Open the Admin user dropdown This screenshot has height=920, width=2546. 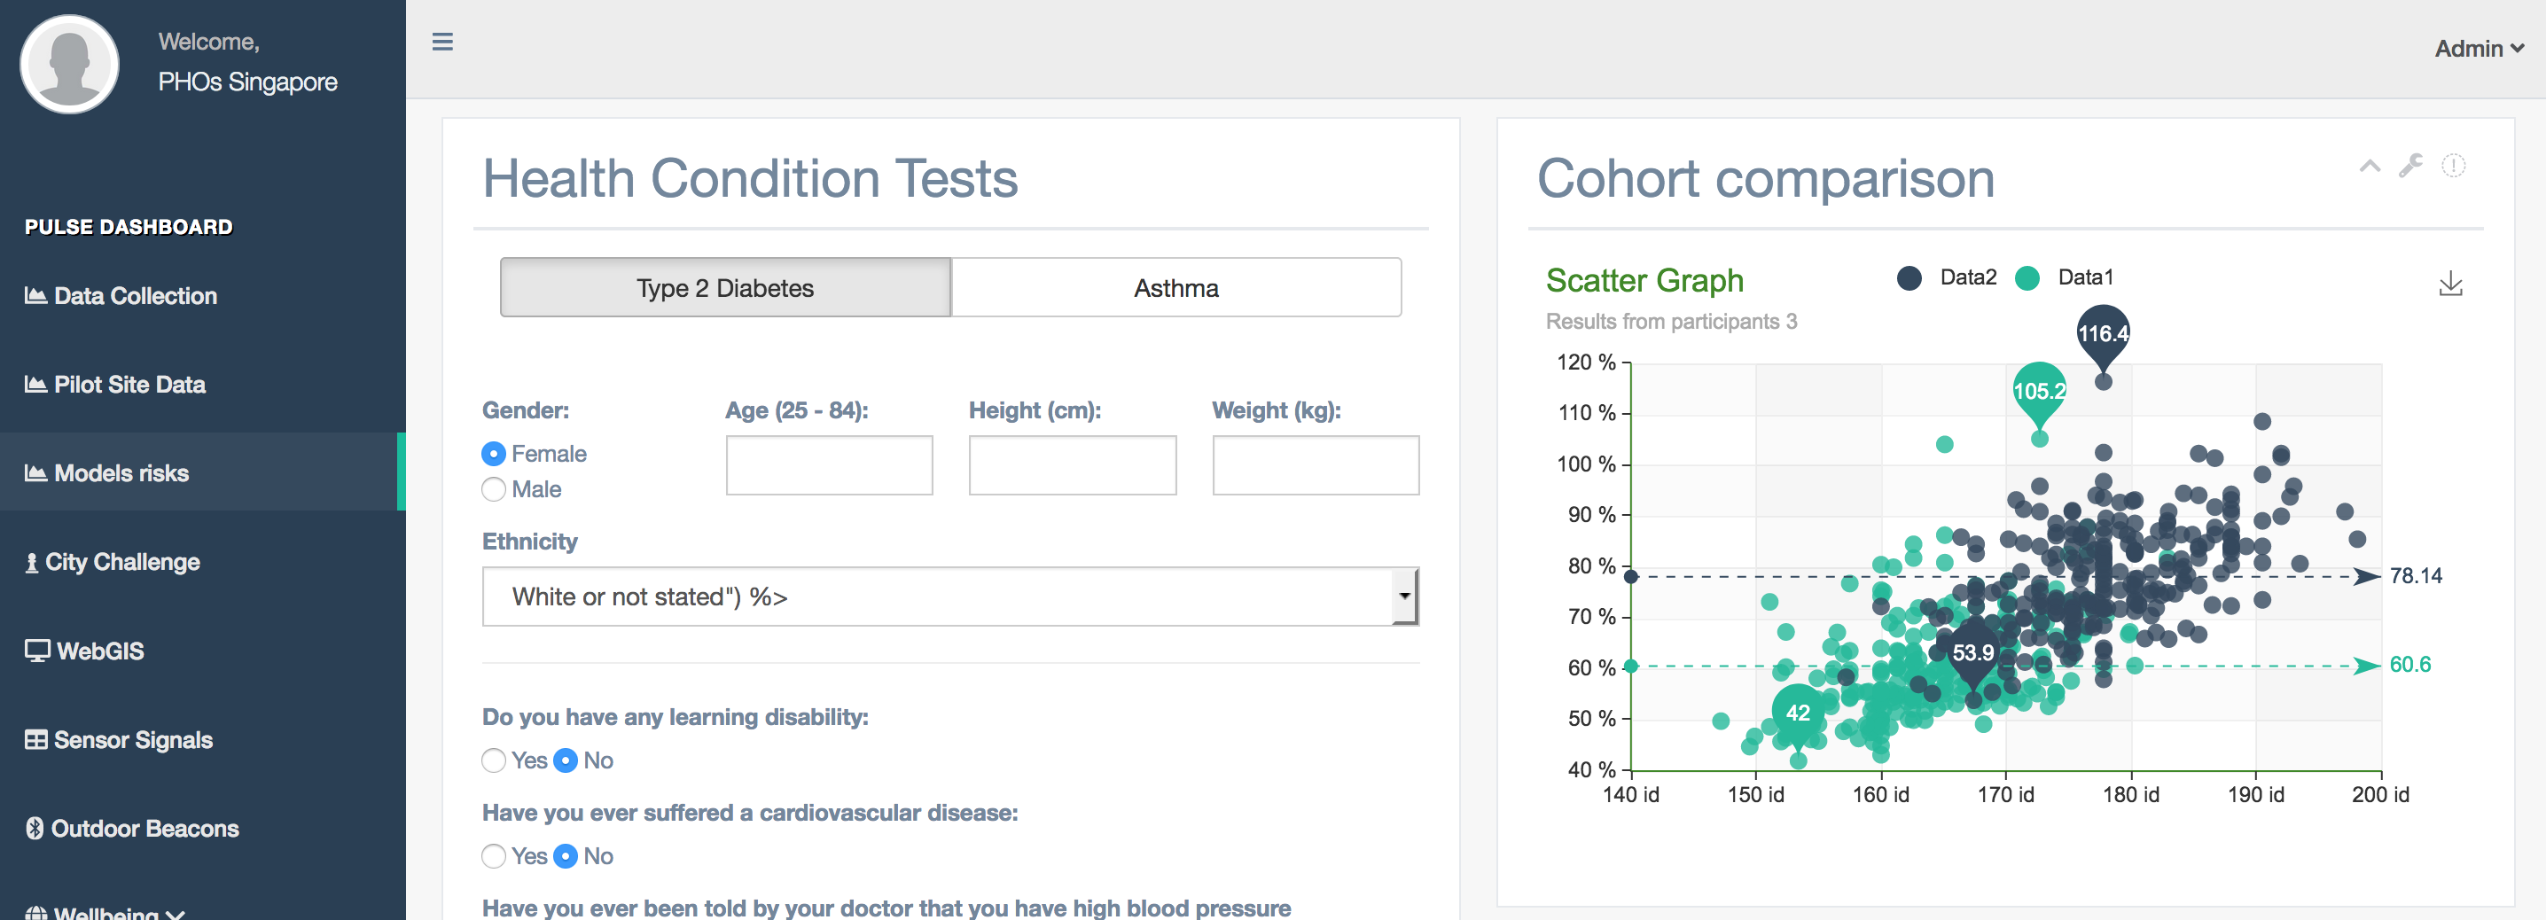[2478, 49]
